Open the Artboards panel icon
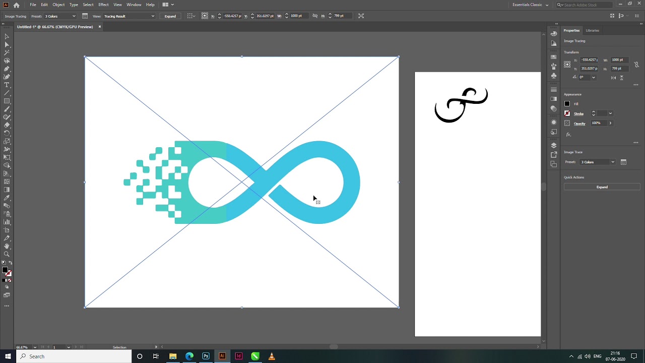This screenshot has width=645, height=363. [x=554, y=164]
